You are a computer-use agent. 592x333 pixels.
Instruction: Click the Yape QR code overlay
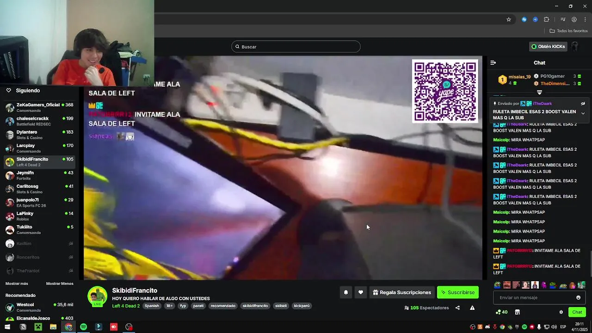click(x=445, y=91)
